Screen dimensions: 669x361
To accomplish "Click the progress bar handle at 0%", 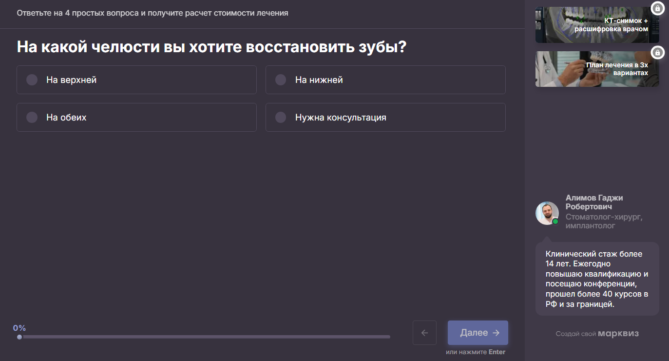I will click(19, 337).
